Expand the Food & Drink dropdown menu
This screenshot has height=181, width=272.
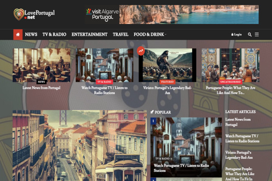coord(150,34)
